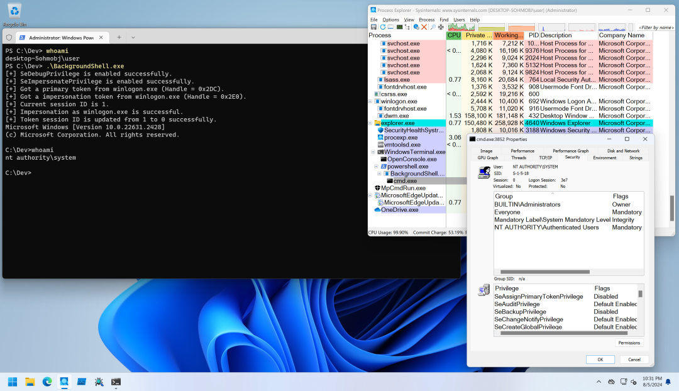The image size is (679, 391).
Task: Click the blue Properties toolbar icon
Action: pyautogui.click(x=416, y=27)
